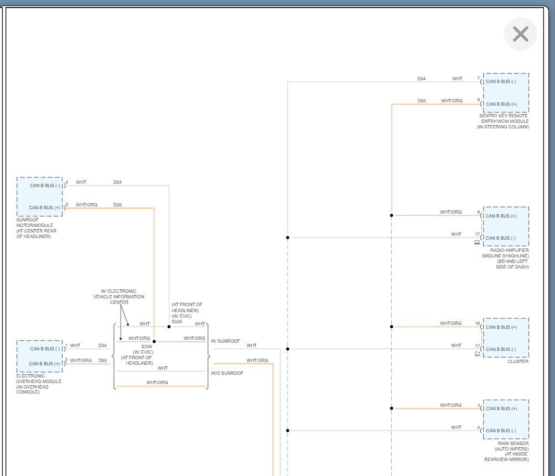Select the Rain Sensor component box
Screen dimensions: 555x476
point(505,420)
